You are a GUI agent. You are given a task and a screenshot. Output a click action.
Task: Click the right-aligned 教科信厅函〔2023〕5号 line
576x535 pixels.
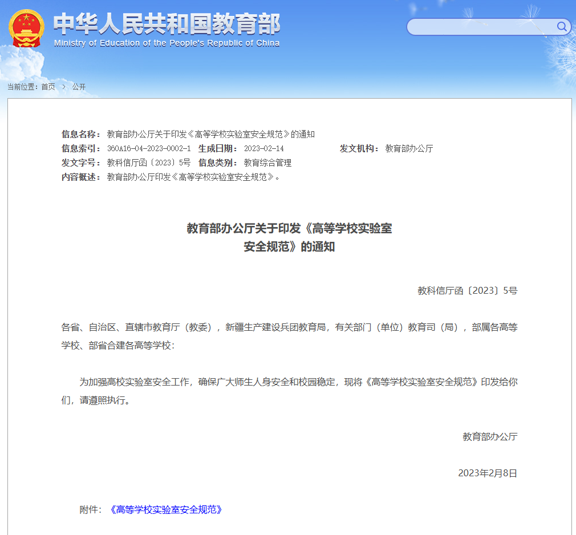coord(467,291)
